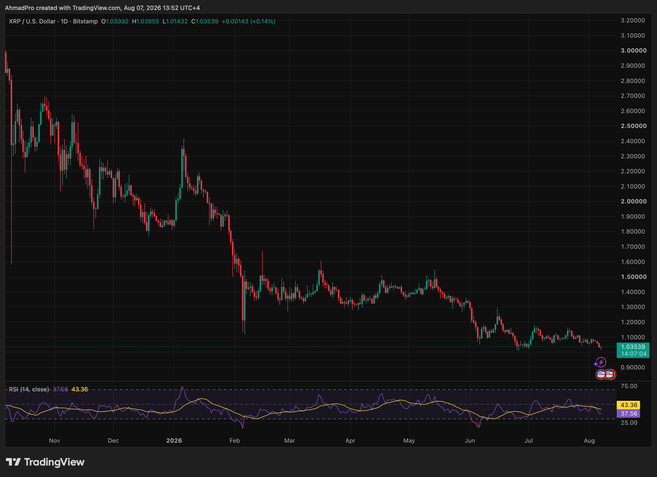Select the yellow 43.36 RSI value badge
Screen dimensions: 657x477
coord(628,405)
